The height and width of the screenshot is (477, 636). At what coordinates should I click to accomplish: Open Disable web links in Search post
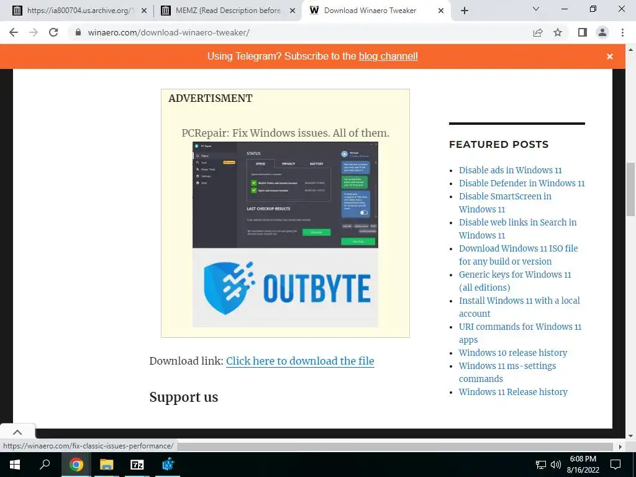(x=517, y=229)
